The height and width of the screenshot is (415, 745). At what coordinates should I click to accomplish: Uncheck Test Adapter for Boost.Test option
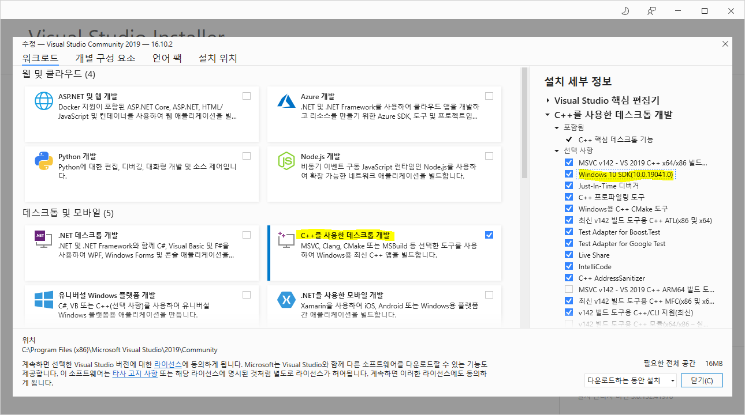coord(569,232)
